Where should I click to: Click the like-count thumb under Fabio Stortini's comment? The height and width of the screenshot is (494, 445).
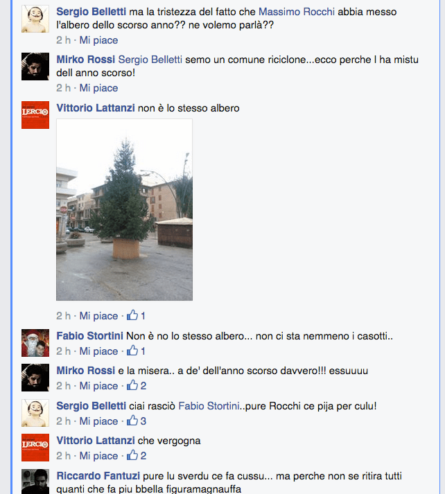132,351
